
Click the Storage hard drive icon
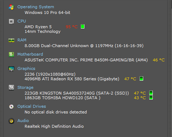[x=11, y=88]
